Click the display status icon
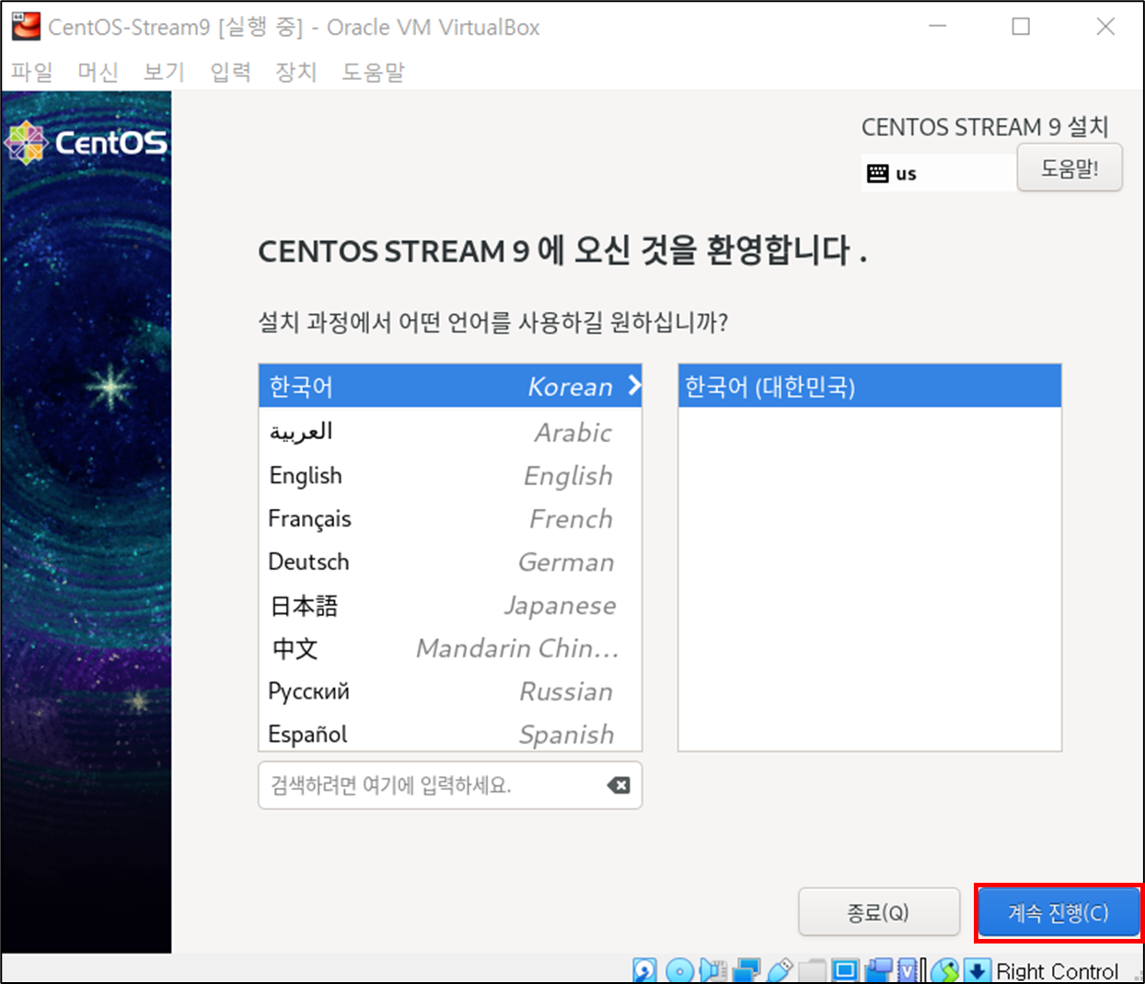 click(x=845, y=970)
